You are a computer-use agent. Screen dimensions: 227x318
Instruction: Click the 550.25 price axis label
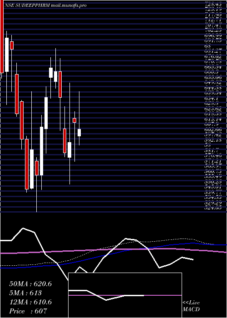pos(213,182)
